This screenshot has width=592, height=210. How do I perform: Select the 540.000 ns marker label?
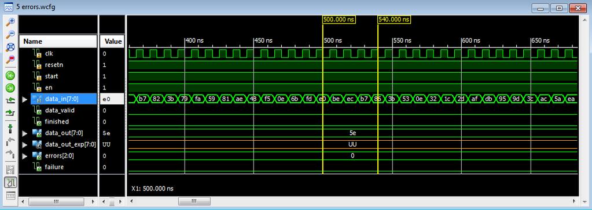point(394,20)
